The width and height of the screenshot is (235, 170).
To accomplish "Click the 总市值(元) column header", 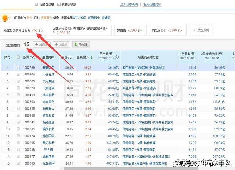I will (106, 54).
